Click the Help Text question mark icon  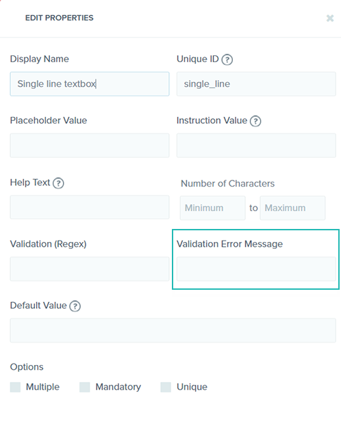pos(58,183)
